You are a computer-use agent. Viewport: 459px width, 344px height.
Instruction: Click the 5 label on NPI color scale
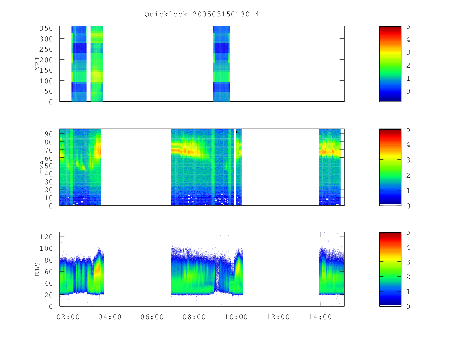coord(408,26)
